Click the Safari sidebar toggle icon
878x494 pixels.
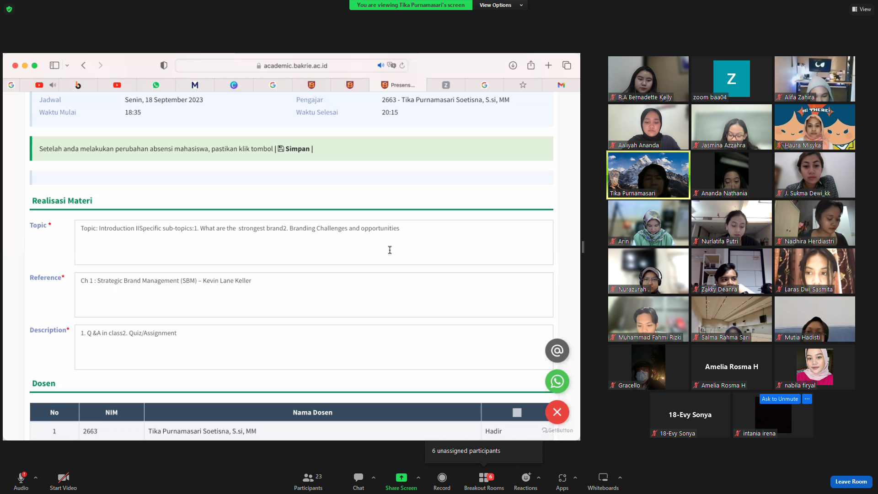pos(54,65)
